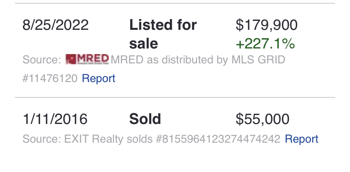Viewport: 350px width, 172px height.
Task: Select the 1/11/2016 date entry
Action: [x=55, y=119]
